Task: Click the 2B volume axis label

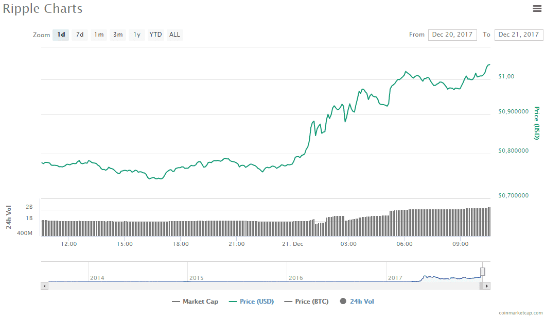Action: tap(29, 207)
